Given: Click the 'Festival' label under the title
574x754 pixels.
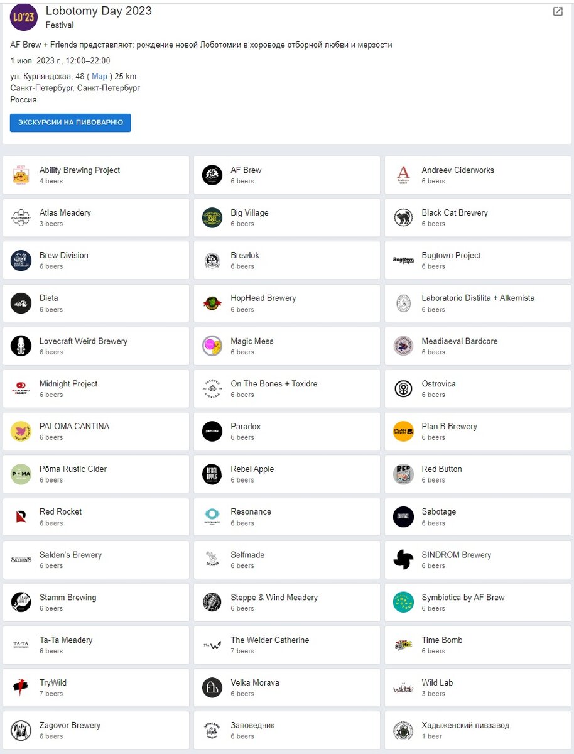Looking at the screenshot, I should [x=60, y=25].
